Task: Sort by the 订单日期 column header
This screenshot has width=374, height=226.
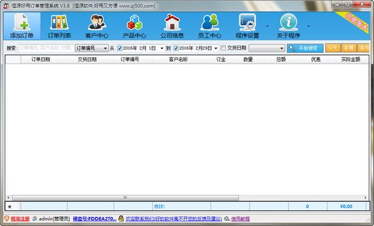Action: tap(44, 60)
